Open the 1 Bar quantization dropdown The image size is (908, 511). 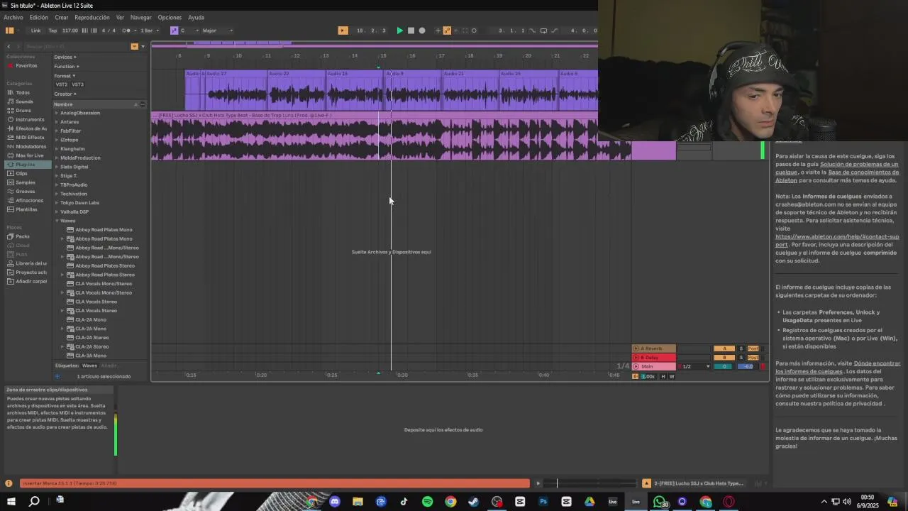tap(148, 31)
